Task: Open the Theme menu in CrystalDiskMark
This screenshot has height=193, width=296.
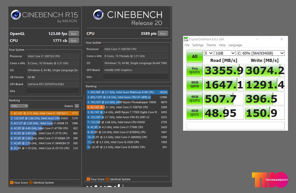Action: [211, 45]
